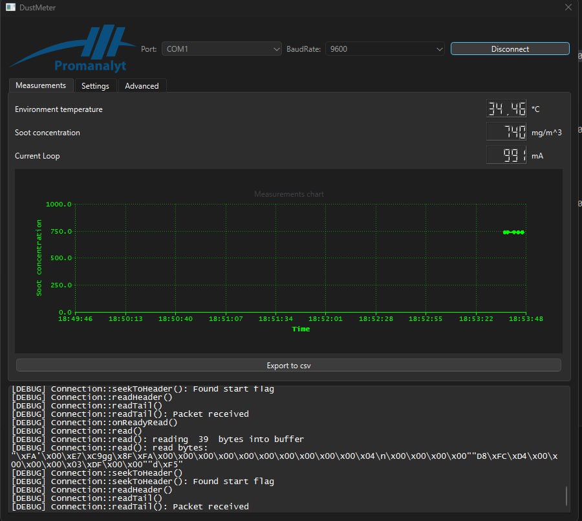Click the Measurements chart title
The width and height of the screenshot is (582, 521).
point(289,194)
